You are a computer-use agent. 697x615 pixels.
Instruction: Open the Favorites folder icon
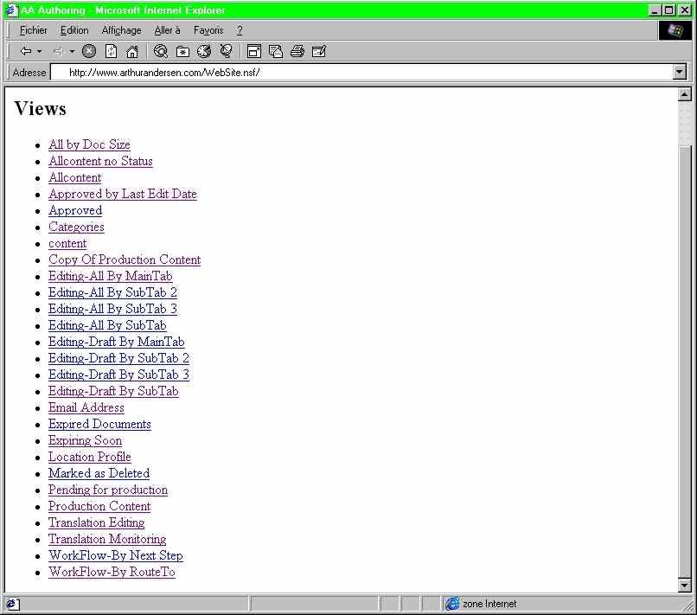pyautogui.click(x=182, y=52)
